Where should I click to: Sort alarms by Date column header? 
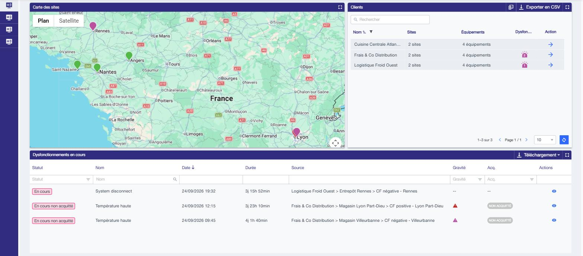tap(188, 168)
